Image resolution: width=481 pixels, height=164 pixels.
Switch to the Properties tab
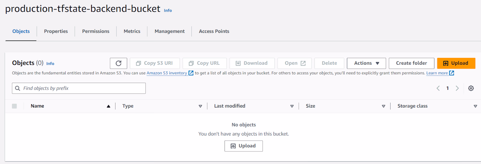click(56, 31)
